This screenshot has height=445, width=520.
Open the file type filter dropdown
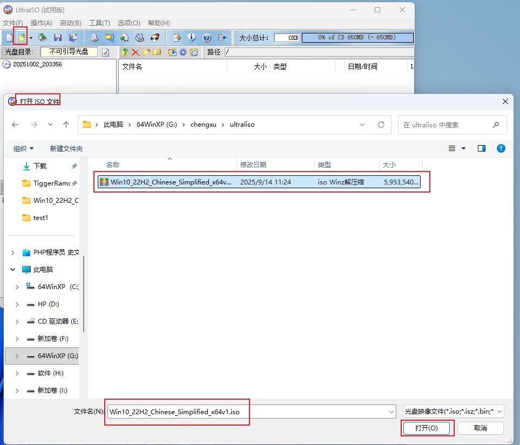click(x=454, y=412)
